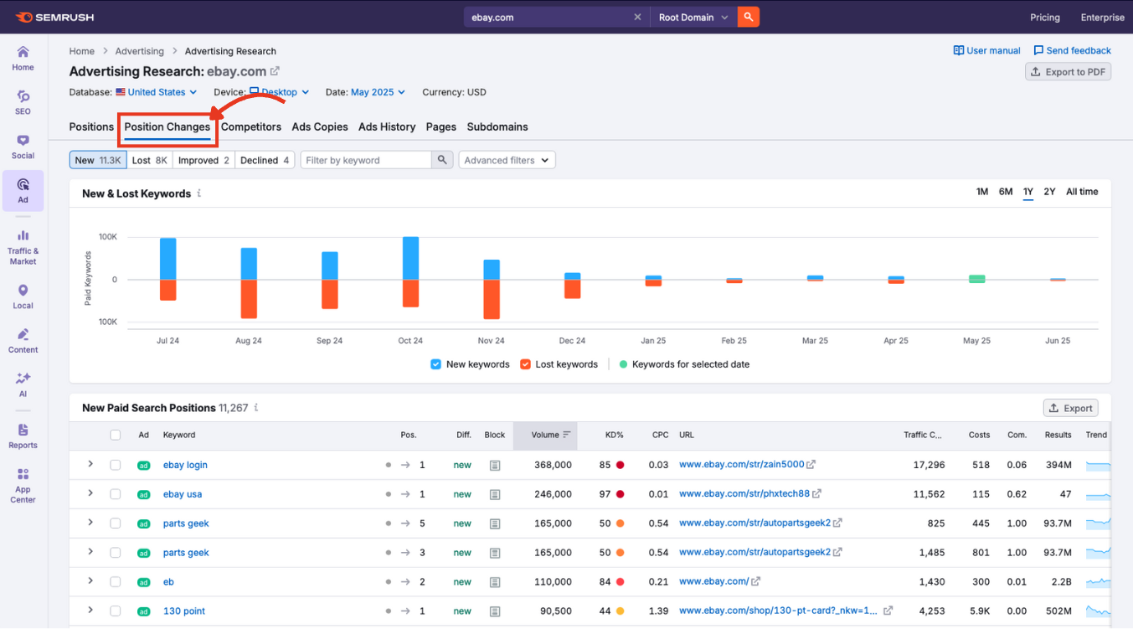Screen dimensions: 1133x629
Task: Click the Export to PDF button
Action: (x=1068, y=71)
